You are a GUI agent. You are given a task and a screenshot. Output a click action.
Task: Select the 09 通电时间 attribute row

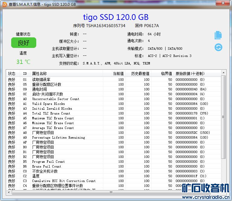coord(114,89)
